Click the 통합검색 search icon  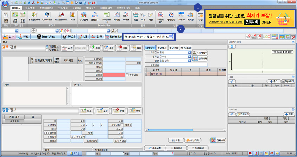click(6, 15)
